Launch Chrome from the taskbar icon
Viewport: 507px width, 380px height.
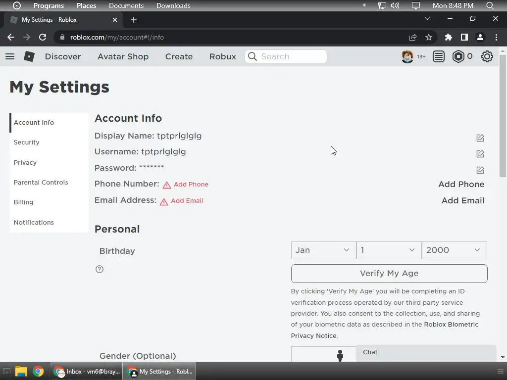tap(38, 371)
